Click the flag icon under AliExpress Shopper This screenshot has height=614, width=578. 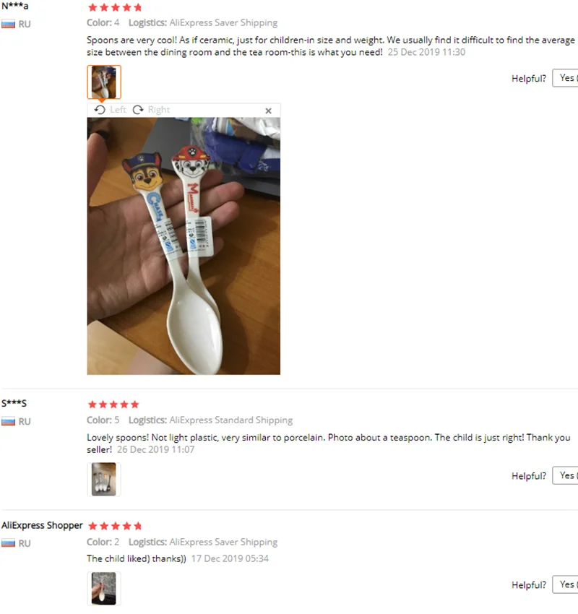[x=8, y=543]
